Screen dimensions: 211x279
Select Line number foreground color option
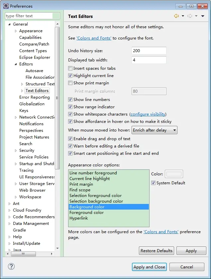click(109, 173)
